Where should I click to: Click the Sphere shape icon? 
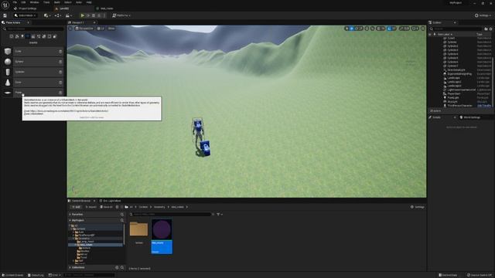tap(8, 62)
